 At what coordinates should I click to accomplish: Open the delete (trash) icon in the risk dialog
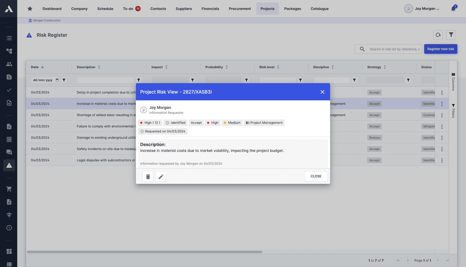[x=148, y=176]
